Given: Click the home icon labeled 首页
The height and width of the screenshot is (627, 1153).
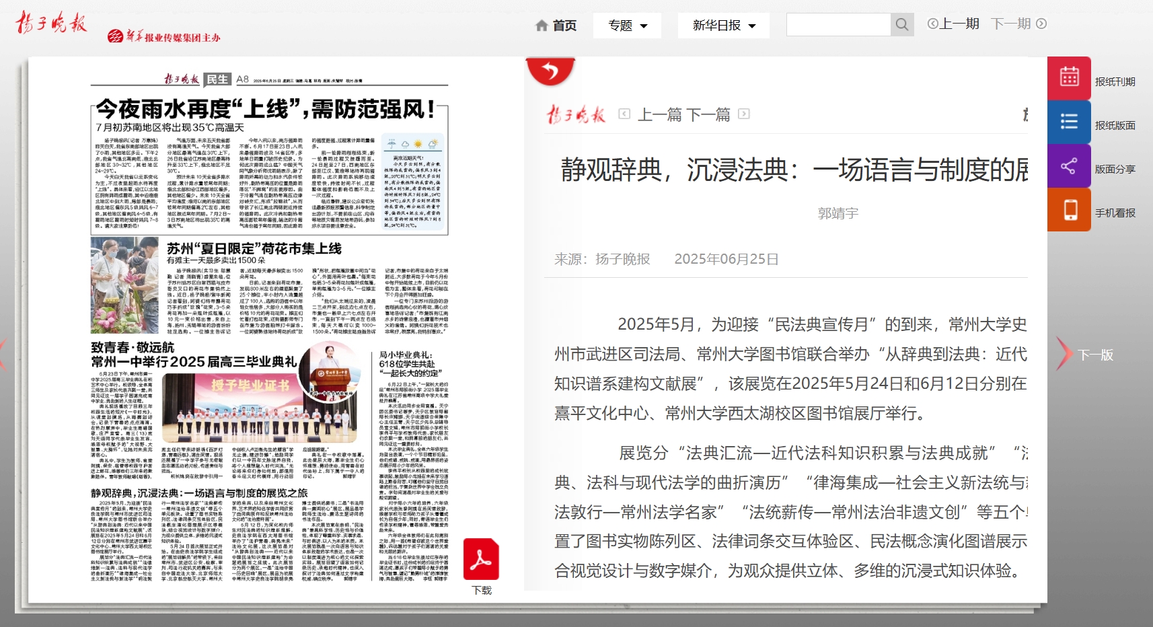Looking at the screenshot, I should click(x=556, y=26).
